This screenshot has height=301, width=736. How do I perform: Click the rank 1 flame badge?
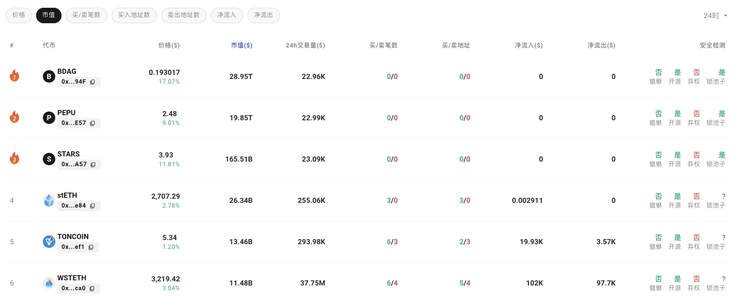click(14, 76)
